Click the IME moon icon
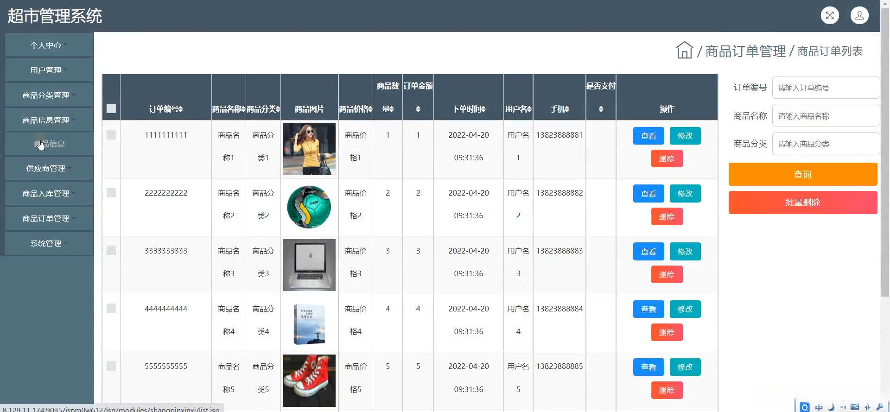The image size is (890, 412). pos(831,407)
